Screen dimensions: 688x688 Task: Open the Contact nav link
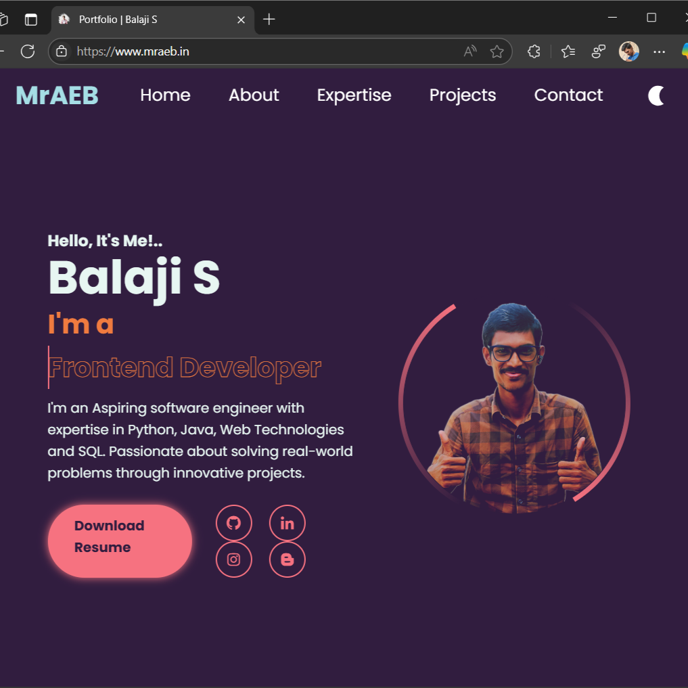coord(568,95)
